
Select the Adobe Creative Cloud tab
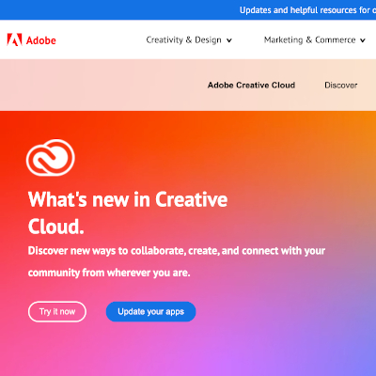tap(251, 86)
